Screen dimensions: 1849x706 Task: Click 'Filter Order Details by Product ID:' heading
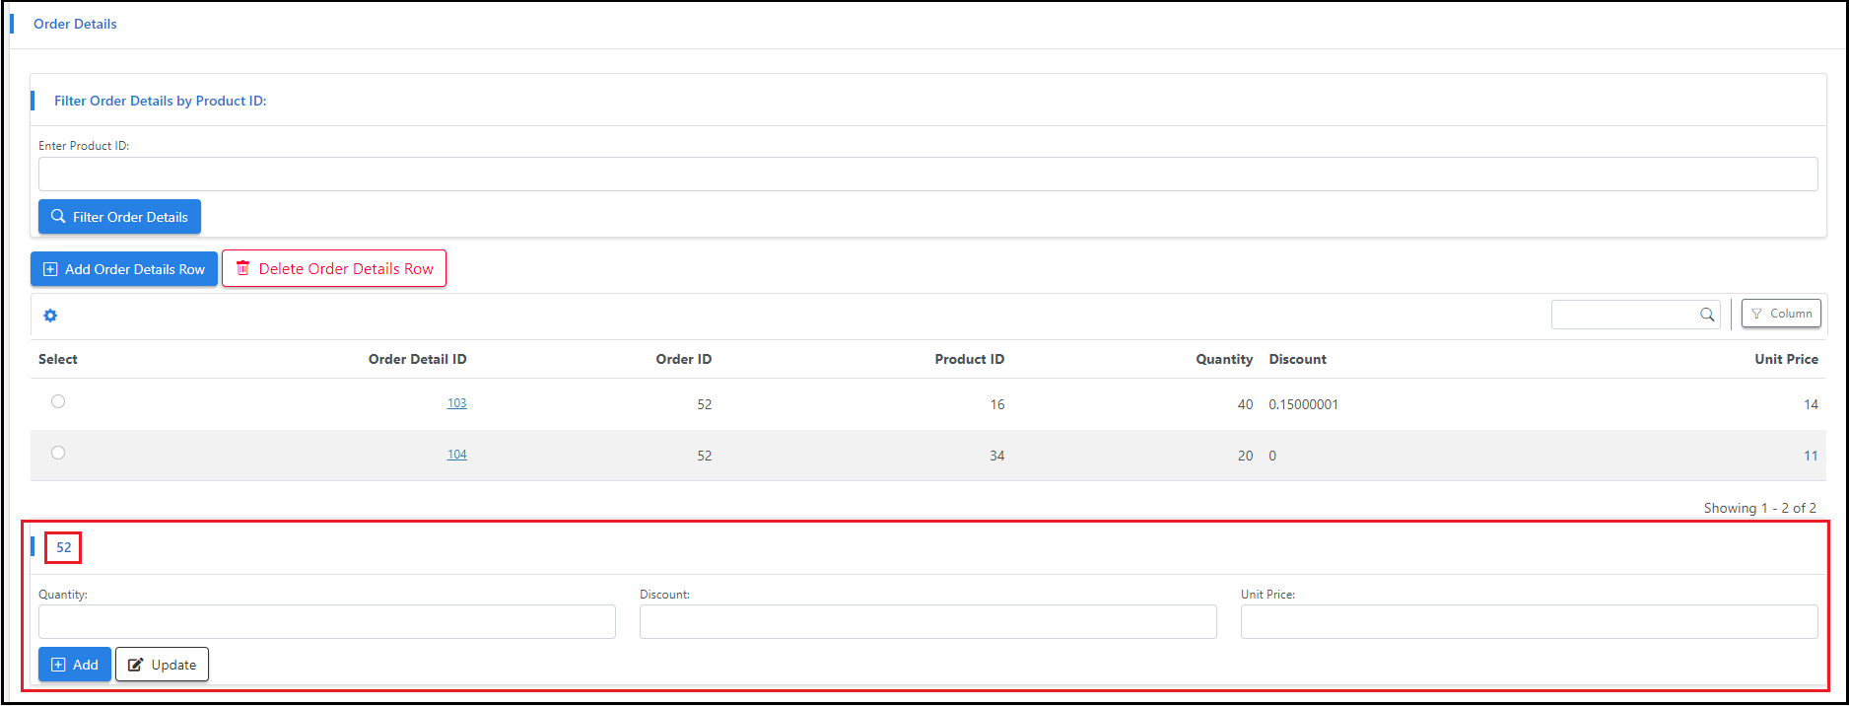[x=160, y=101]
